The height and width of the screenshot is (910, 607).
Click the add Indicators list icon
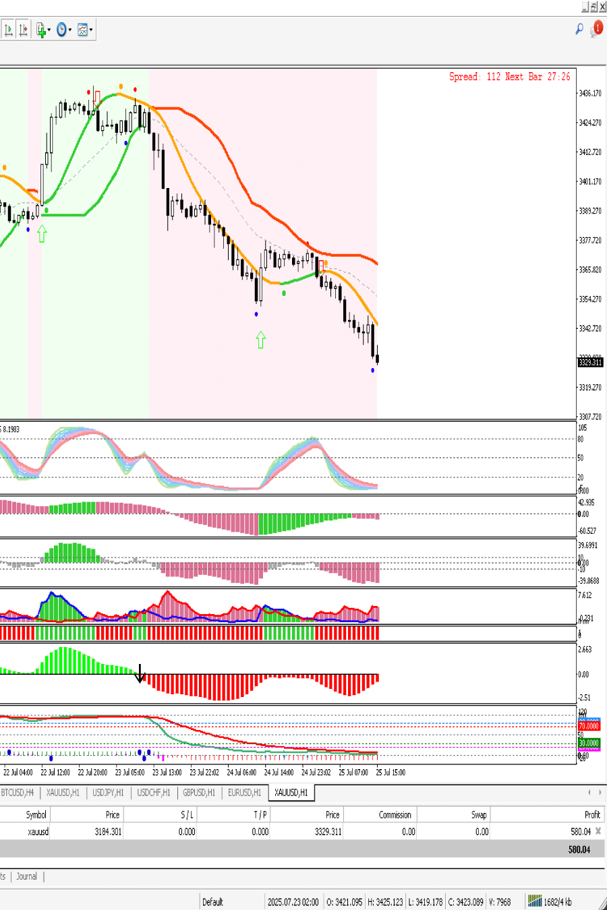pyautogui.click(x=41, y=30)
